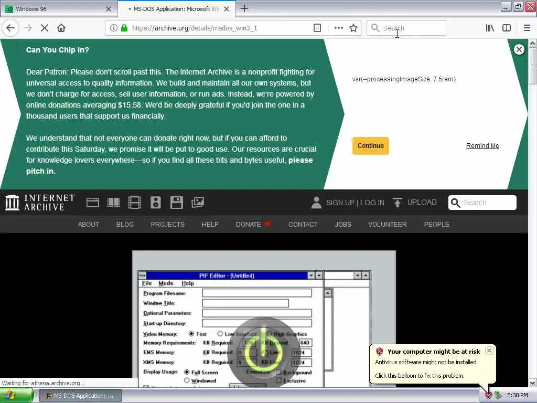This screenshot has height=403, width=537.
Task: Open the ABOUT menu item
Action: click(88, 224)
